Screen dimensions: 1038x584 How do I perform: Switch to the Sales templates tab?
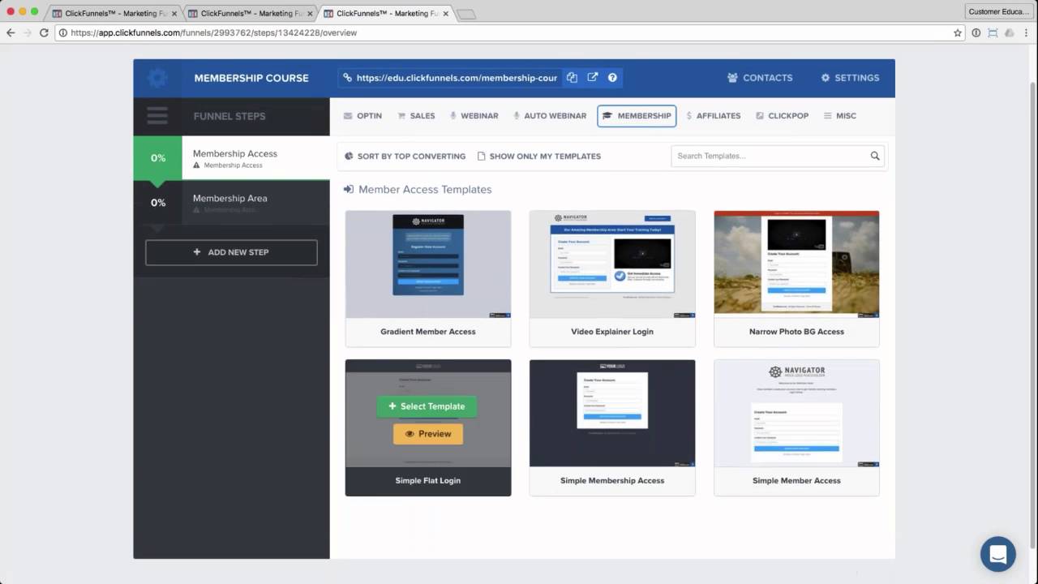416,116
